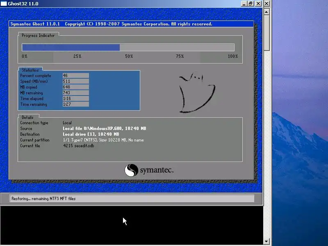Screen dimensions: 328x246
Task: Click the Time elapsed label
Action: pos(32,98)
